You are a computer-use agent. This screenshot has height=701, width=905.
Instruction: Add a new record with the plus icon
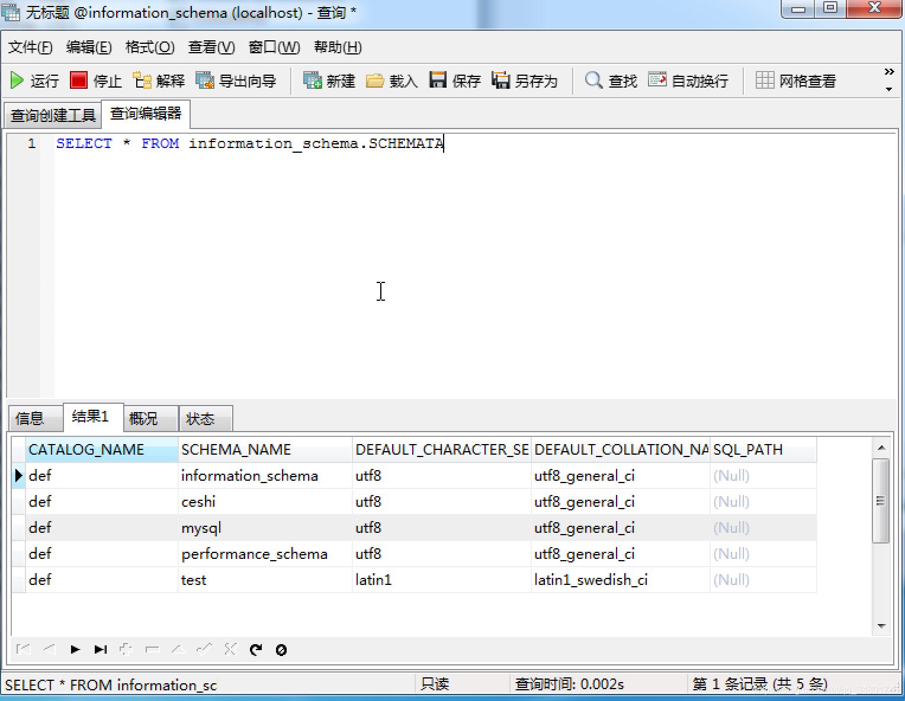click(126, 649)
